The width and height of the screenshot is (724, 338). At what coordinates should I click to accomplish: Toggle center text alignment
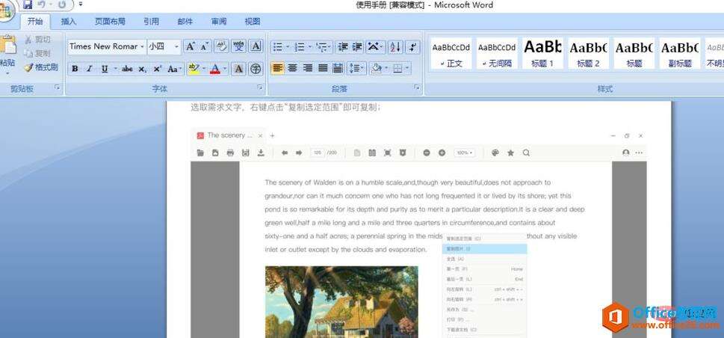tap(292, 69)
